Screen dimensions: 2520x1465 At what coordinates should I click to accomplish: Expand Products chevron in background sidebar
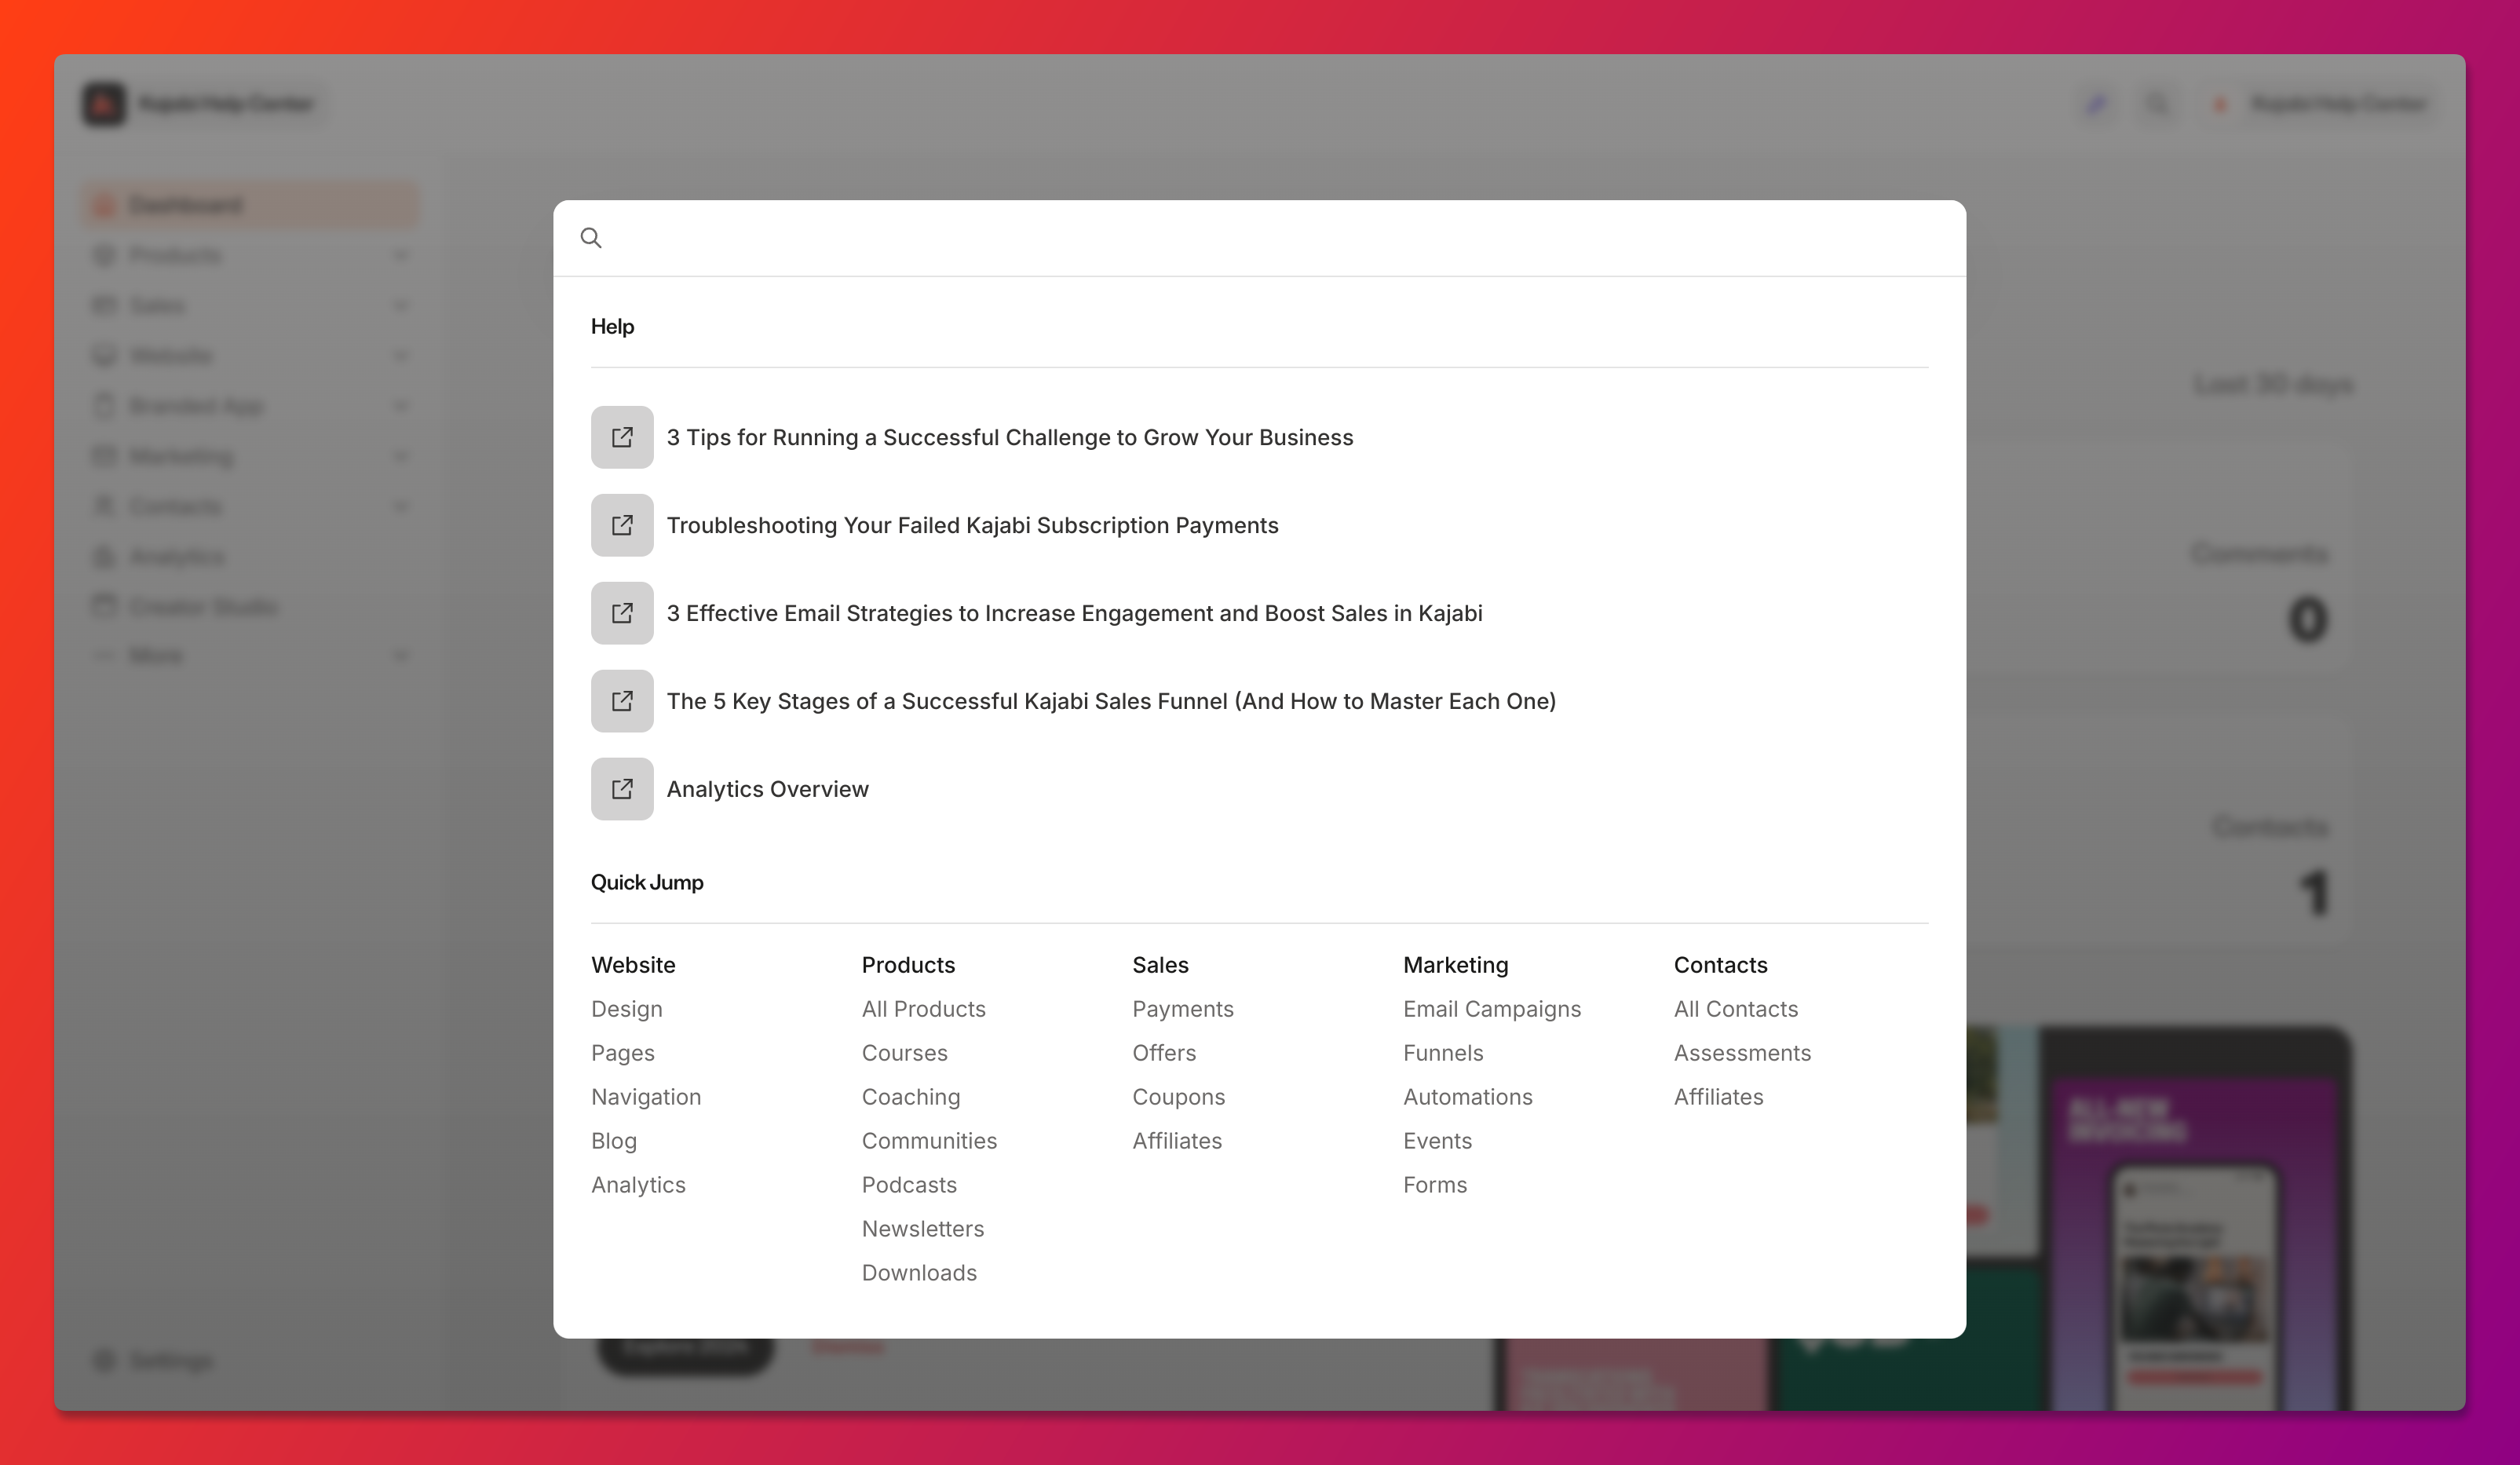pos(401,256)
